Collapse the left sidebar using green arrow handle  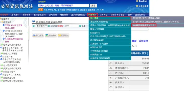coord(28,33)
